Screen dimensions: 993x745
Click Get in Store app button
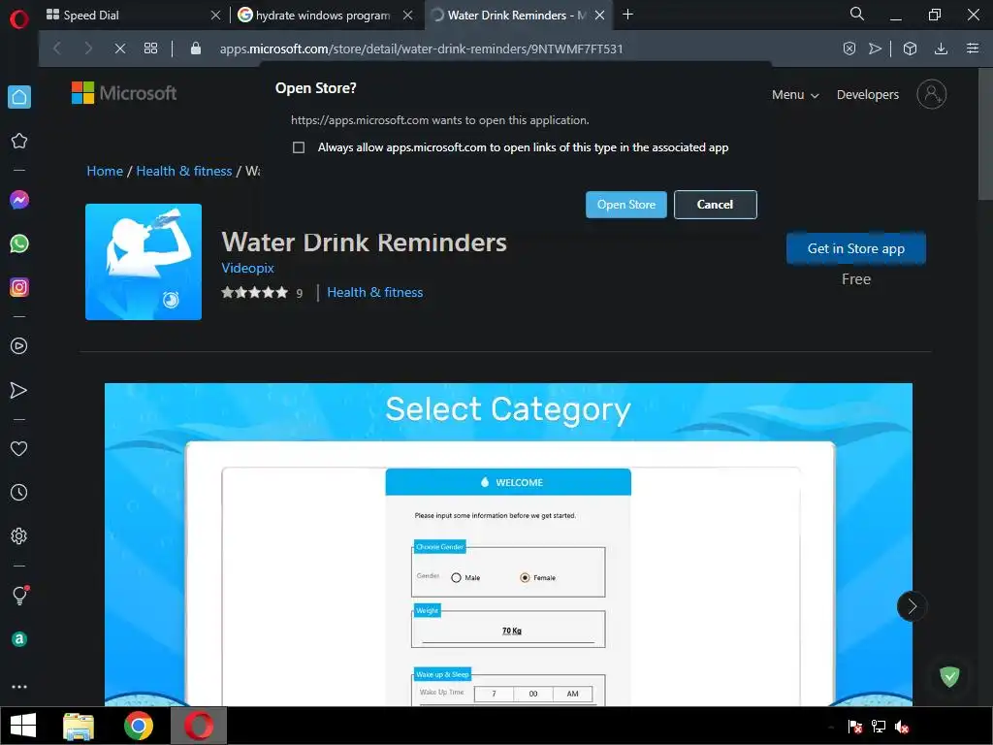856,248
